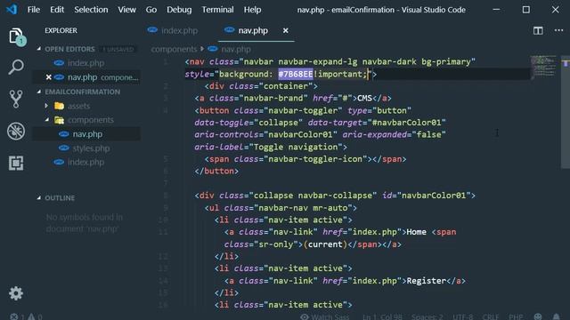Open the Selection menu
Viewport: 570px width, 320px height.
91,10
